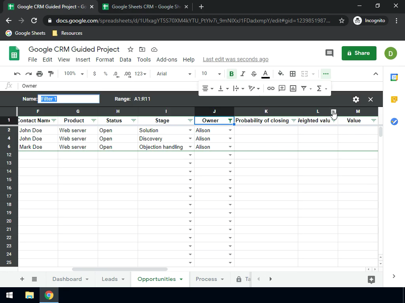This screenshot has height=303, width=405.
Task: Click the Move to folder icon
Action: pos(142,49)
